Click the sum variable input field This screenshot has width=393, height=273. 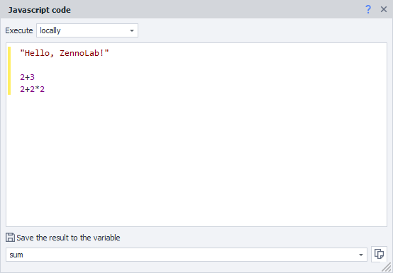click(187, 255)
